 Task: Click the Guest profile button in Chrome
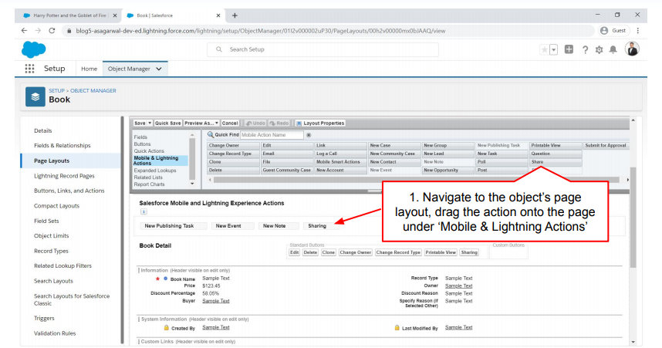(613, 30)
